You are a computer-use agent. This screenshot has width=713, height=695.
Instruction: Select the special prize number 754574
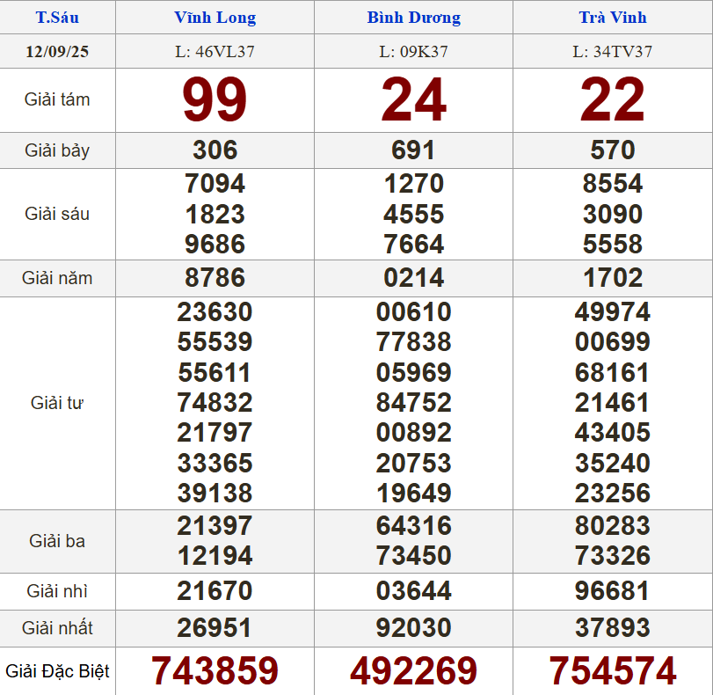pos(612,671)
